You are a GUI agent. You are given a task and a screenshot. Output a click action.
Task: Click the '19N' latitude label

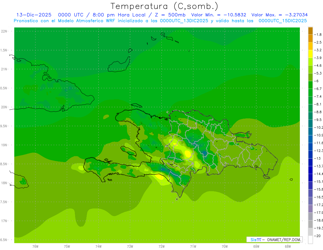tap(4, 145)
